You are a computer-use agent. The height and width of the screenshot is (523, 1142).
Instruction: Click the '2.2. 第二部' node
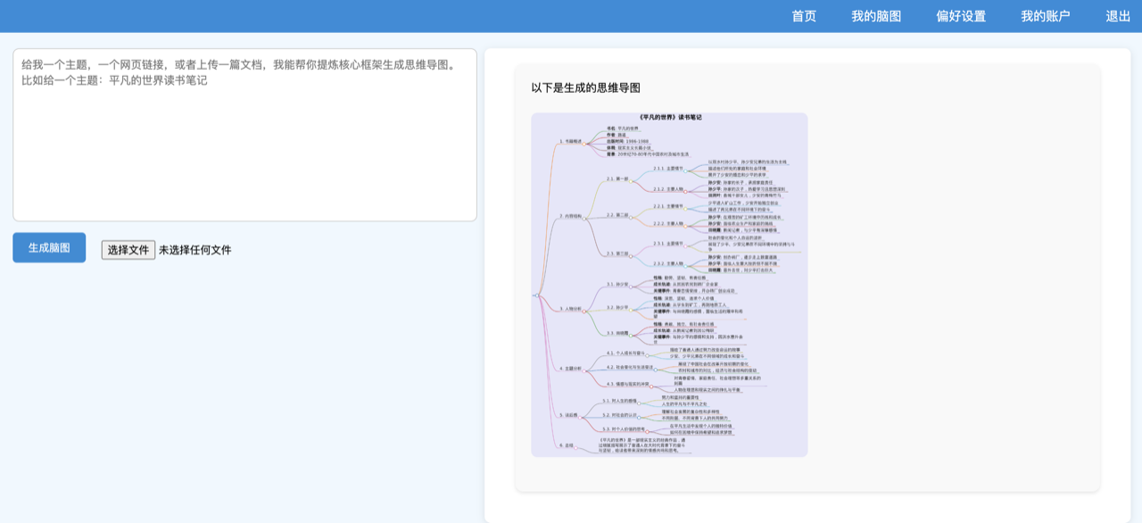point(618,215)
